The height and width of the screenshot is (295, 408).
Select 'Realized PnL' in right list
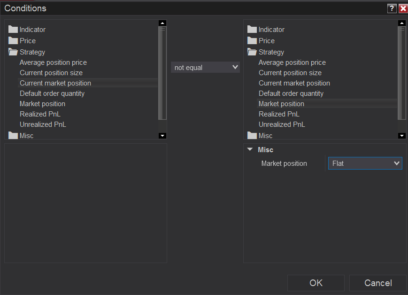pos(279,114)
